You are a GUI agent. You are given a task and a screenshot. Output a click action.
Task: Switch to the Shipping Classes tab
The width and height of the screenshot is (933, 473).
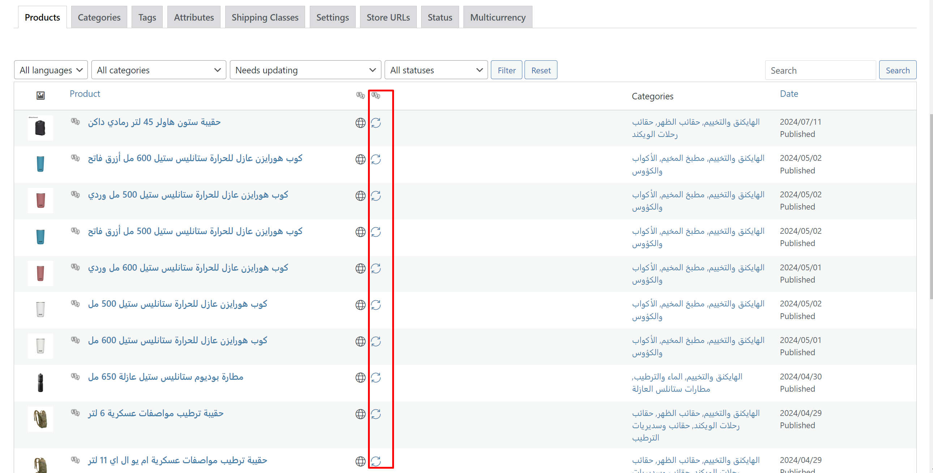[265, 17]
